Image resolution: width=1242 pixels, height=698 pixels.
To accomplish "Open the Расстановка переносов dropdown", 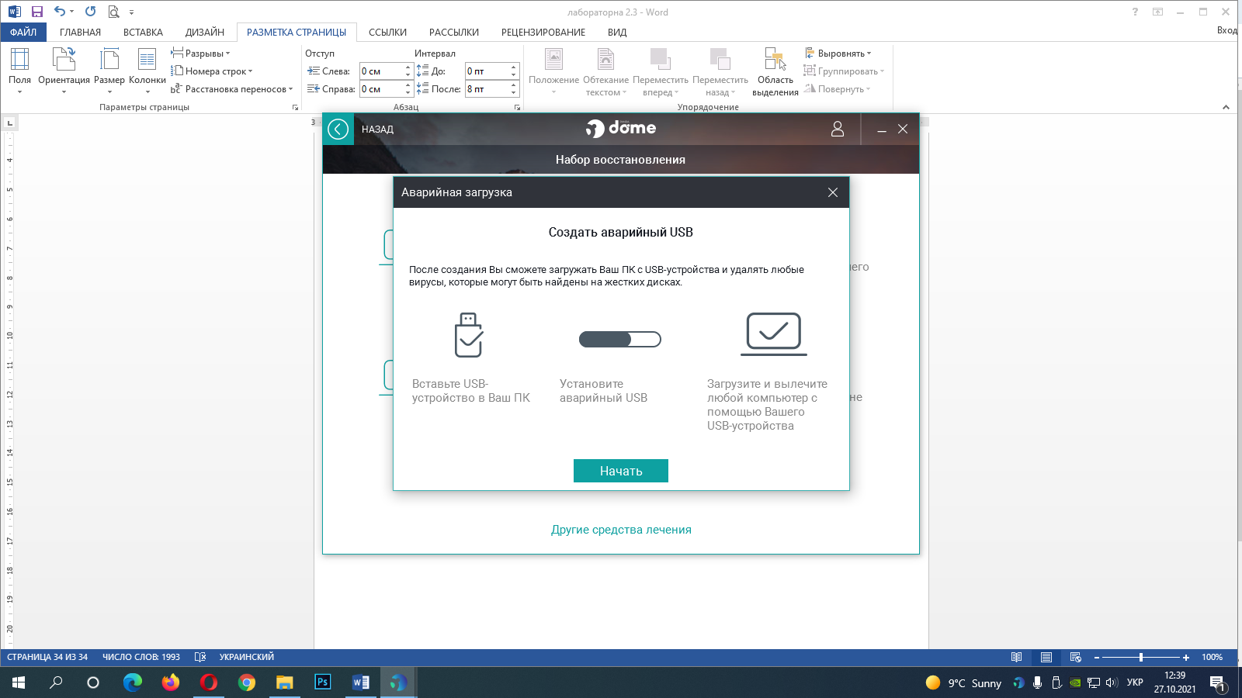I will [231, 89].
